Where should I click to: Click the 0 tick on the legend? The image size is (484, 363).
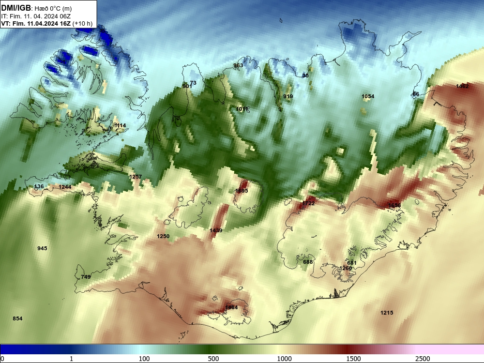pyautogui.click(x=2, y=359)
